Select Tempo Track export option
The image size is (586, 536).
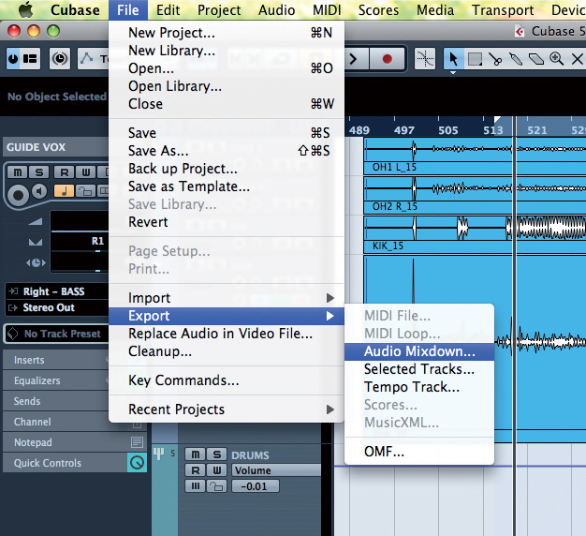[419, 387]
